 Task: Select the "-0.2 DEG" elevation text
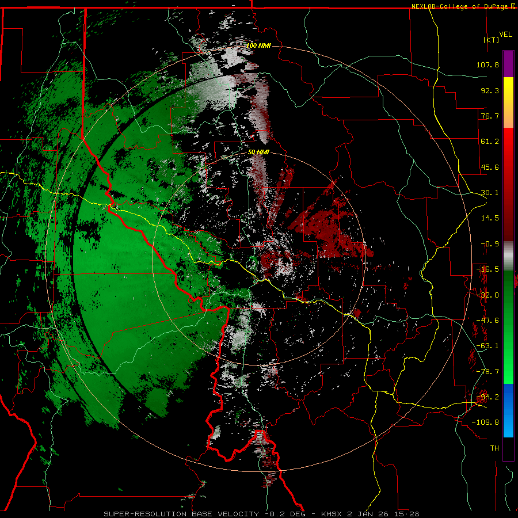point(285,514)
